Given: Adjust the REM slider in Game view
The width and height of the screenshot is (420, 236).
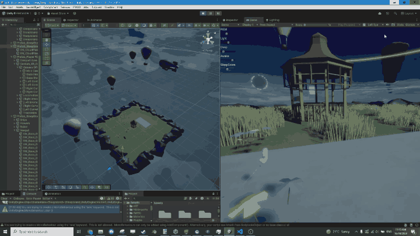Looking at the screenshot, I should [228, 34].
